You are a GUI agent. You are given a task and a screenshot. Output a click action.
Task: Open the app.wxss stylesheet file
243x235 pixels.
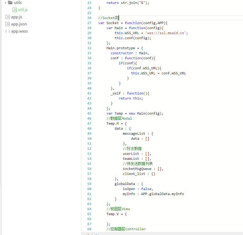[x=19, y=31]
